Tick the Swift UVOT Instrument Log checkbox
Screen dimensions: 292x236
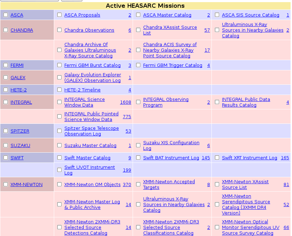coord(59,170)
